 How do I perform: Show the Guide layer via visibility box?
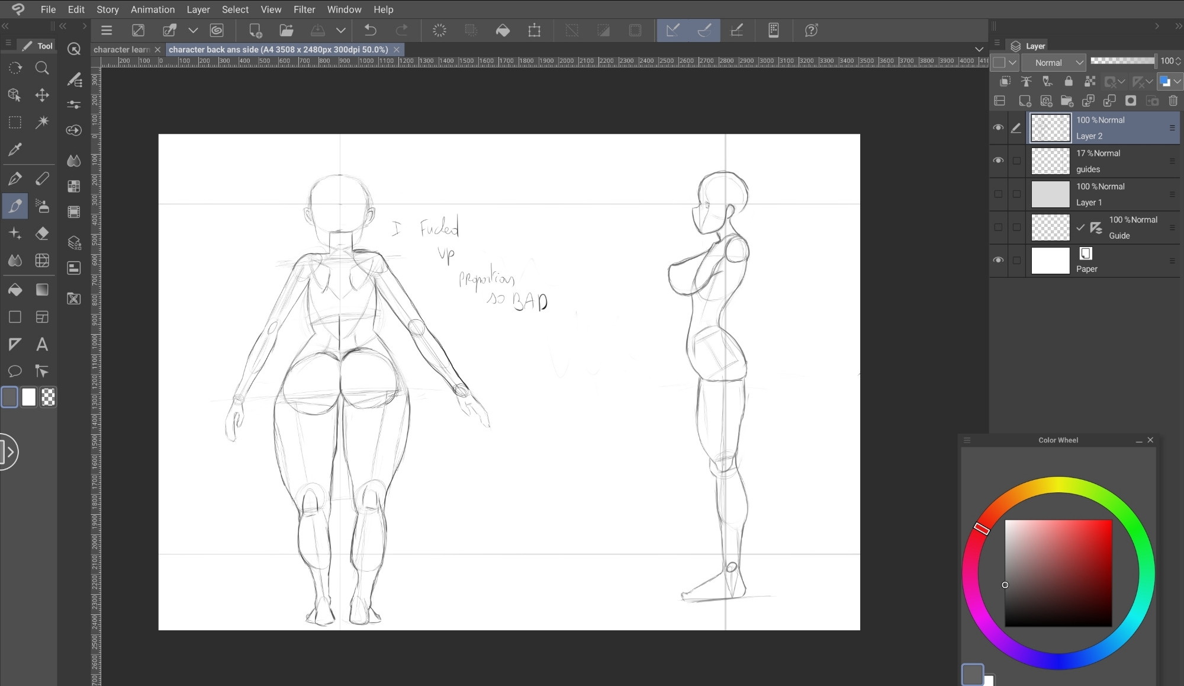(x=998, y=227)
